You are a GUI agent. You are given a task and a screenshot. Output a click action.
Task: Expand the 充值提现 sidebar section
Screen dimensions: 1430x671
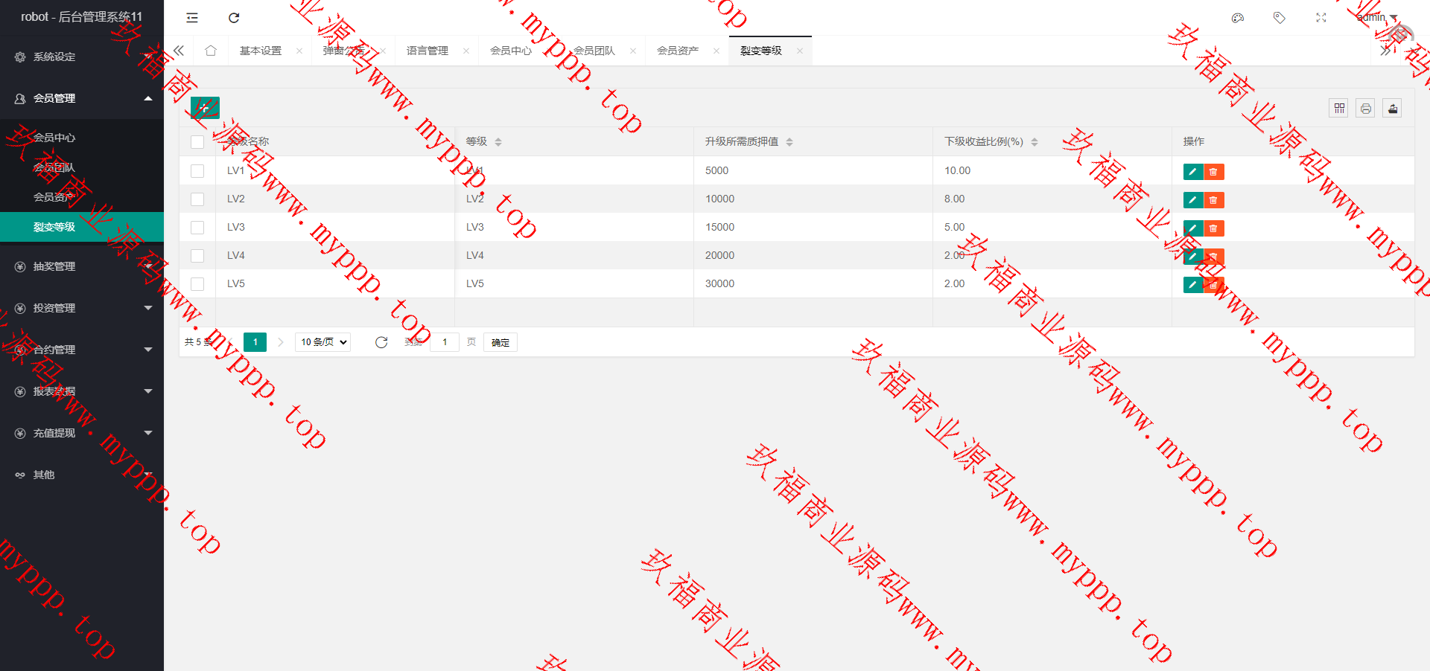pyautogui.click(x=82, y=433)
